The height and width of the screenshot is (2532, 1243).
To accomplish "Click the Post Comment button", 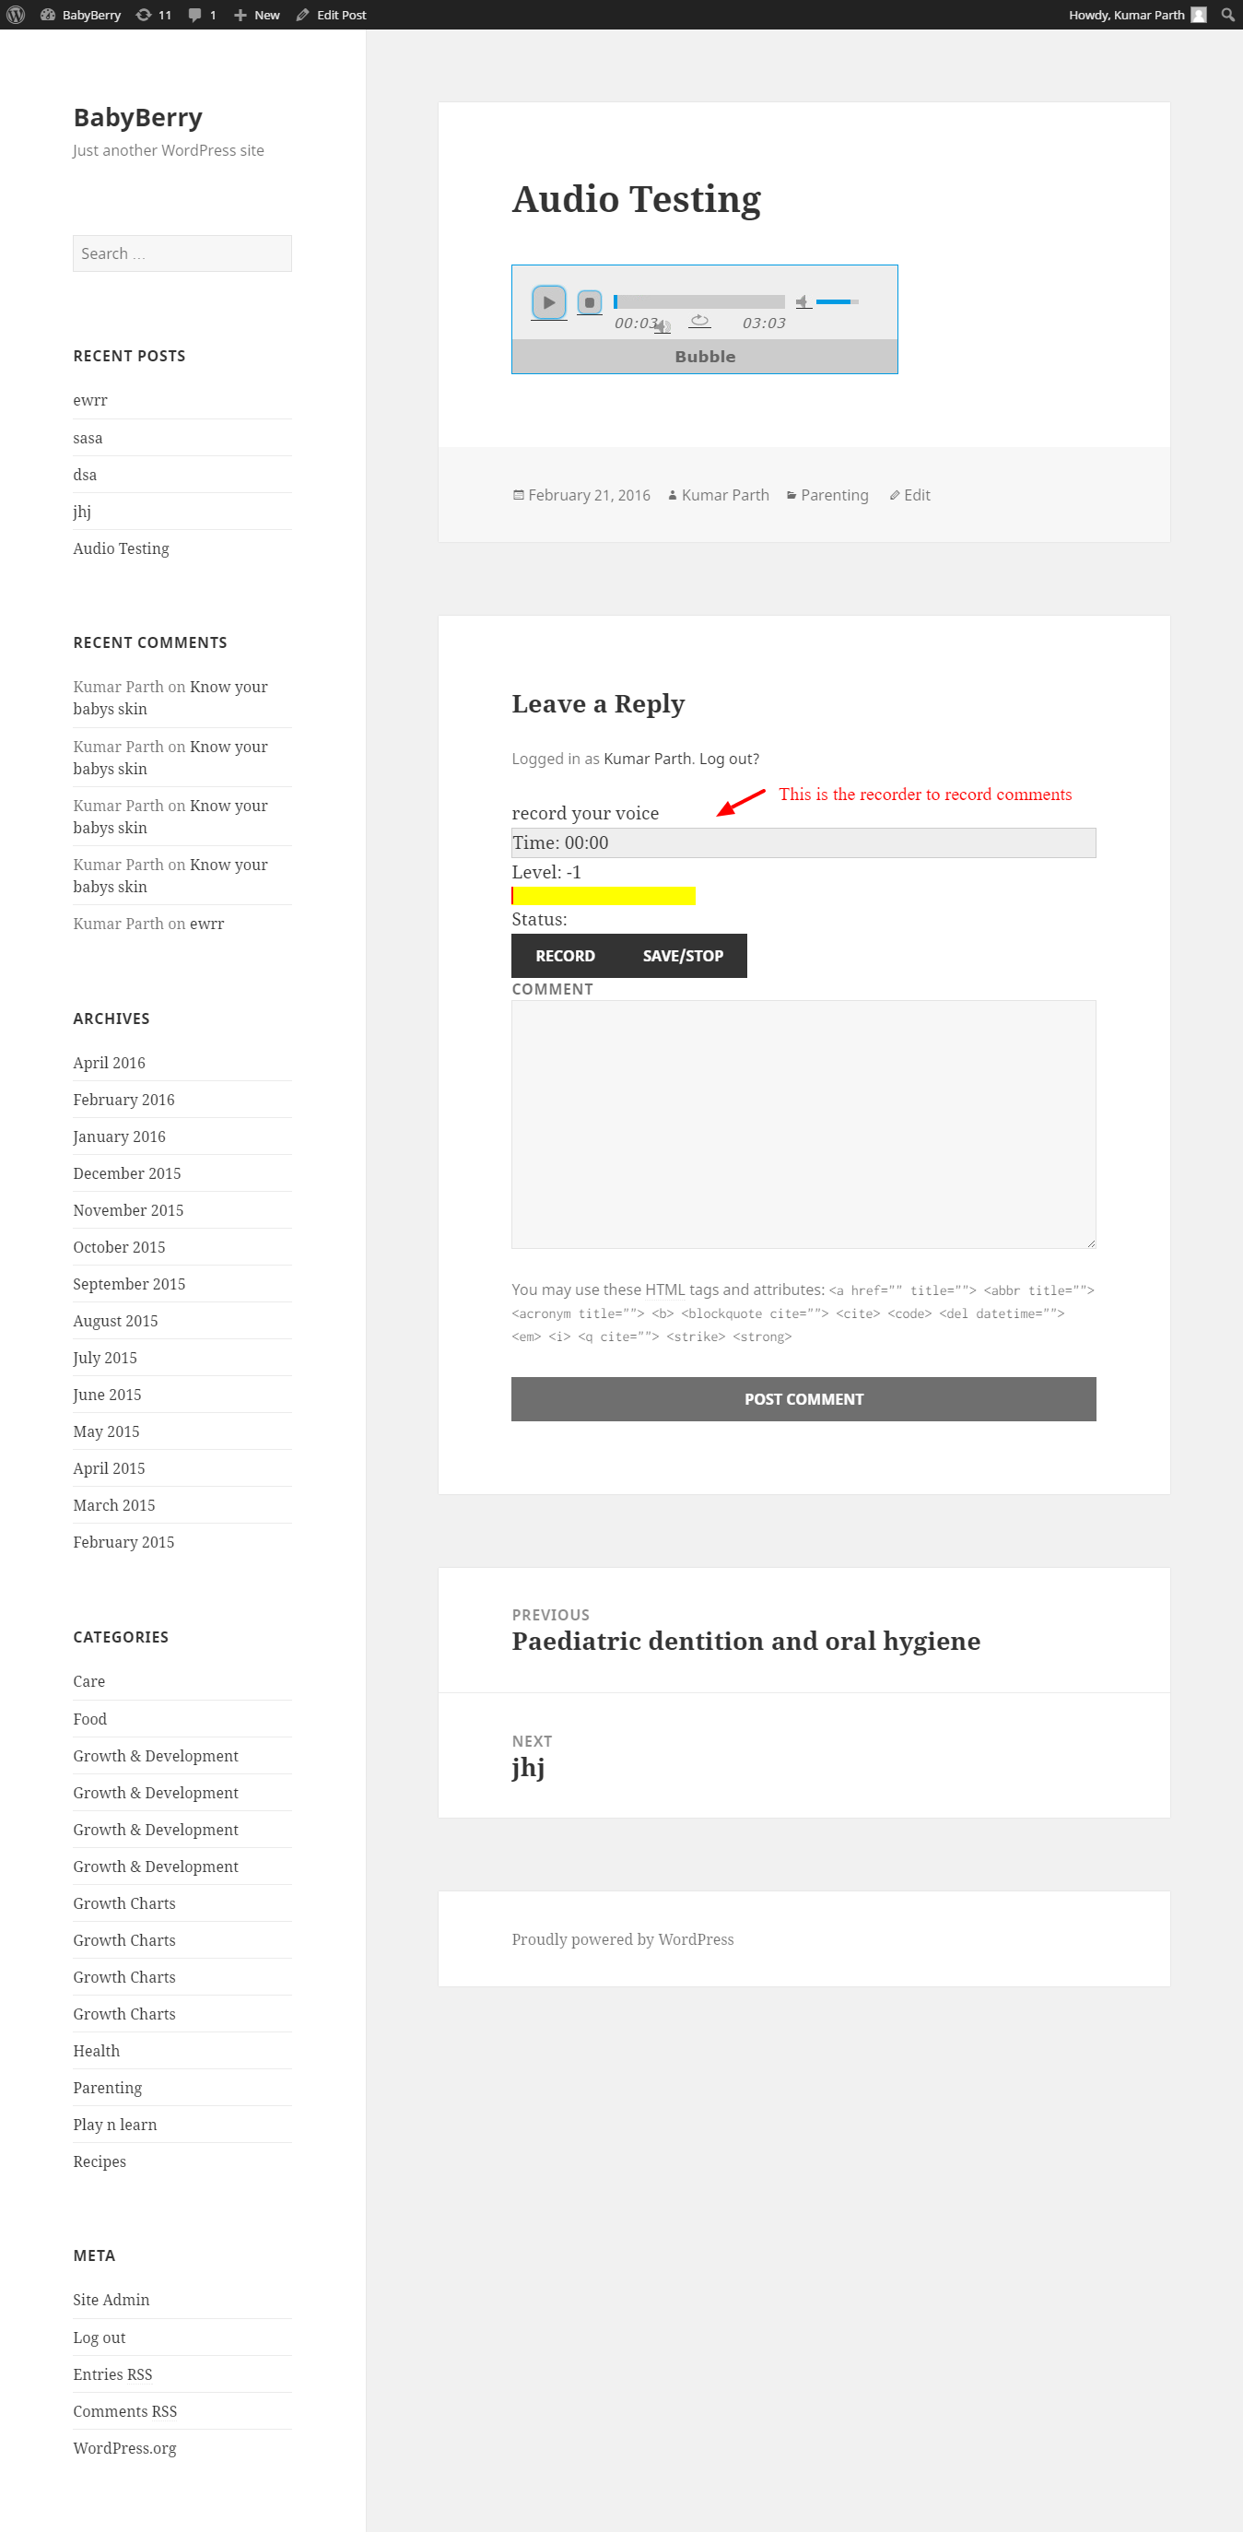I will tap(803, 1397).
